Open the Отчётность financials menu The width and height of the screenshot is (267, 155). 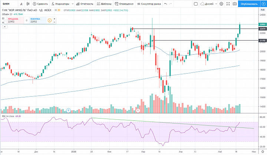(85, 4)
